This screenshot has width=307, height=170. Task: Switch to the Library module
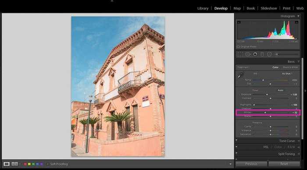pos(203,8)
